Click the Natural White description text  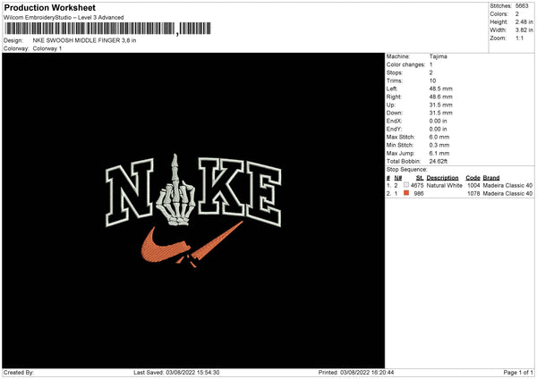[445, 185]
